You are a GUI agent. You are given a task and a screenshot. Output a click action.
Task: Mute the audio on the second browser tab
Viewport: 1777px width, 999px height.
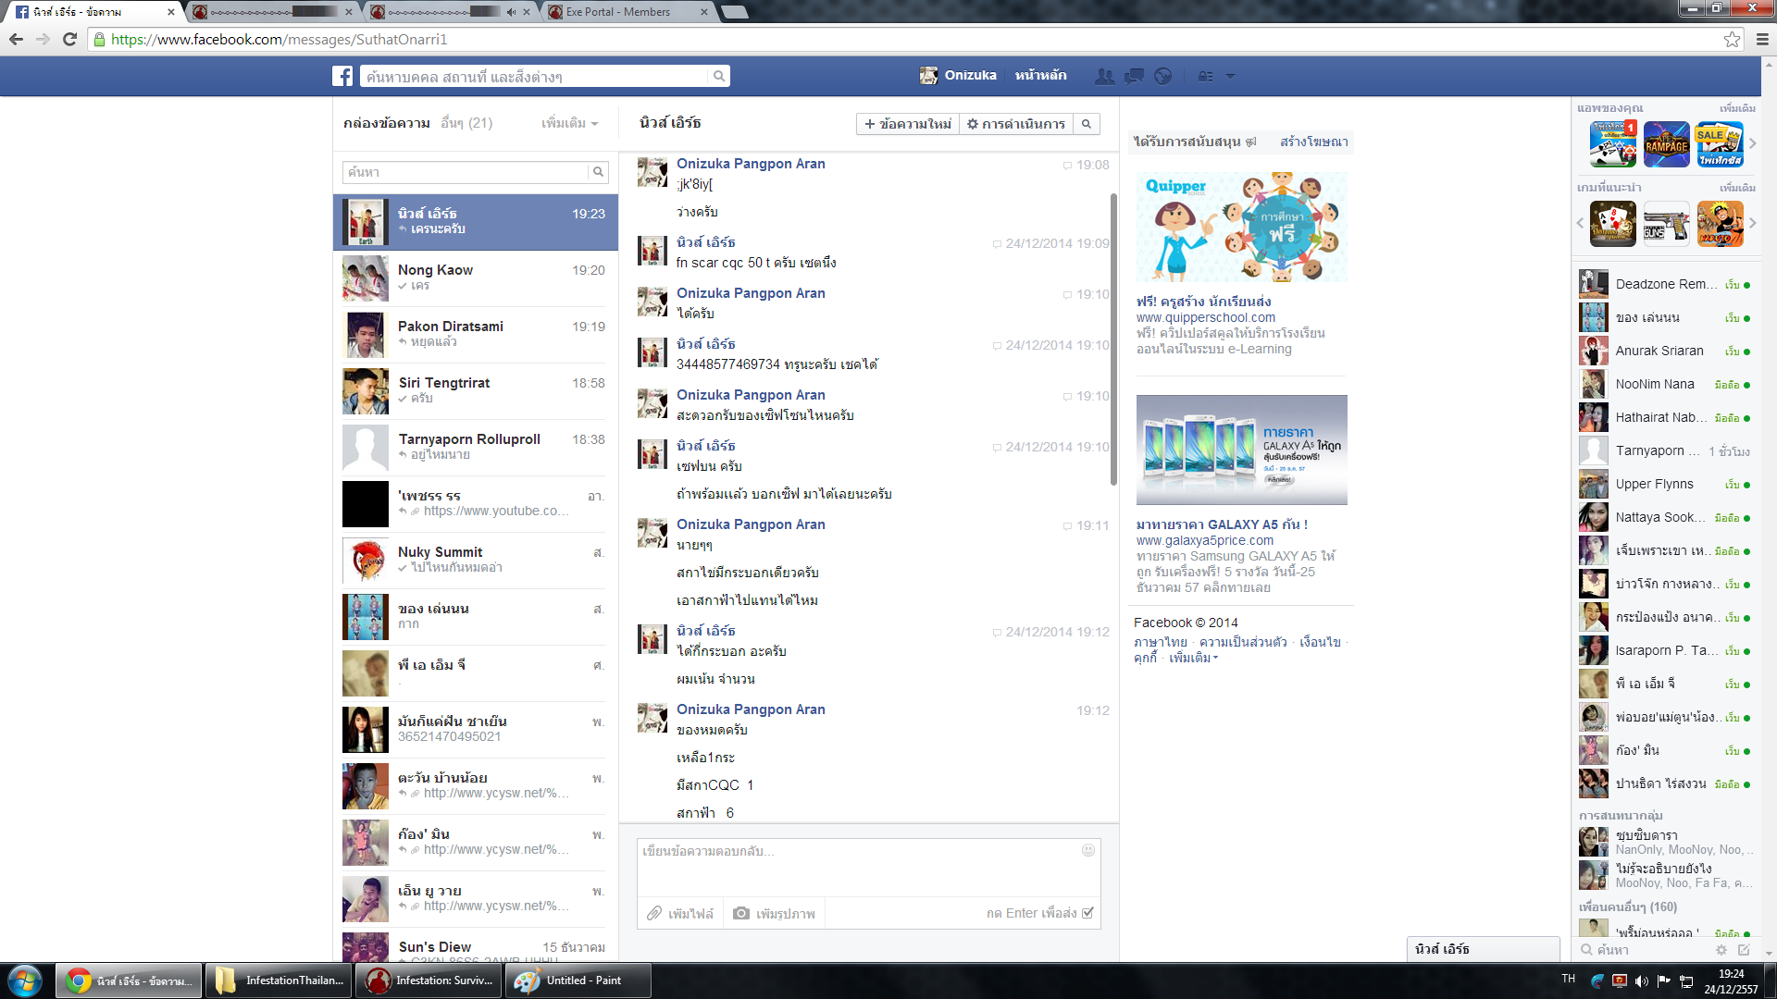pos(511,12)
